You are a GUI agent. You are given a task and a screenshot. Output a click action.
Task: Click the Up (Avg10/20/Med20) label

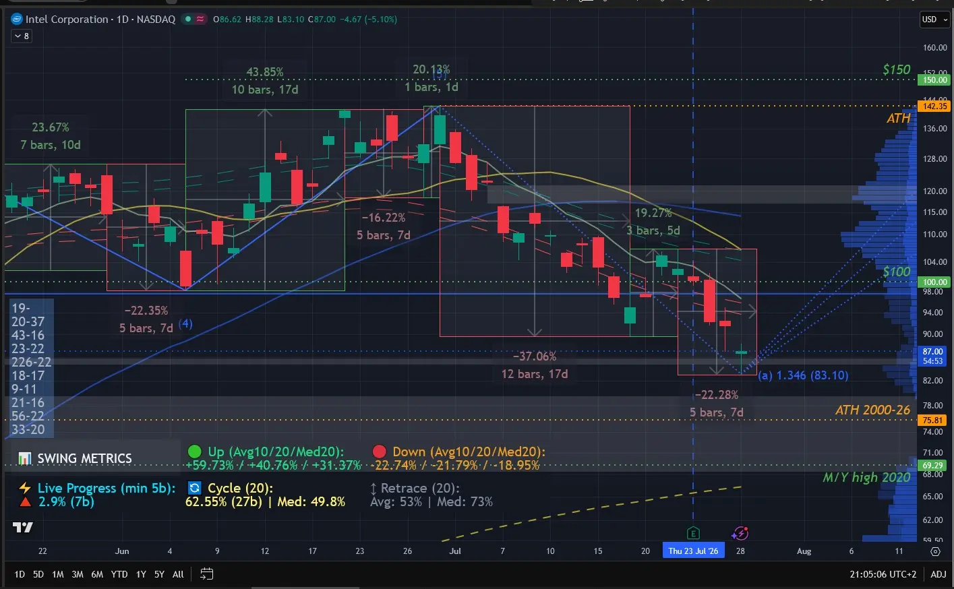275,452
